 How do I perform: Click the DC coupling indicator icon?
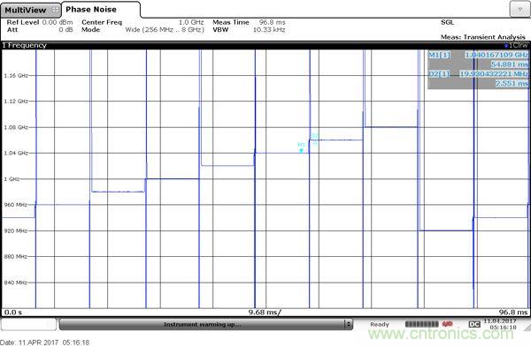474,324
